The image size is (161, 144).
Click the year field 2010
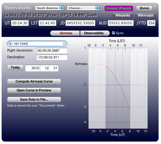(x=33, y=68)
